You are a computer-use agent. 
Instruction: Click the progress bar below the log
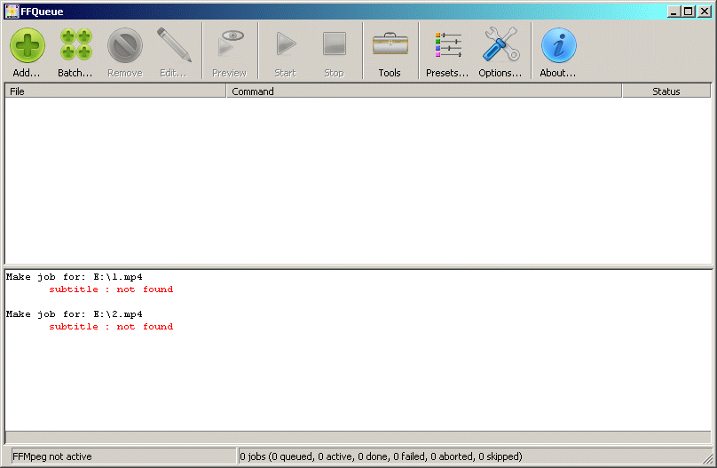(358, 436)
